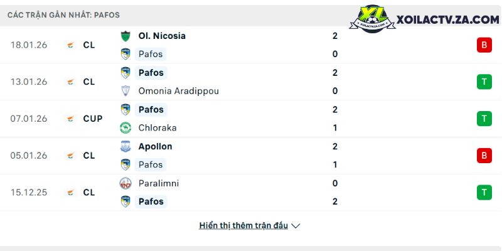Image resolution: width=502 pixels, height=251 pixels.
Task: Click the Paralimni team crest
Action: 125,183
